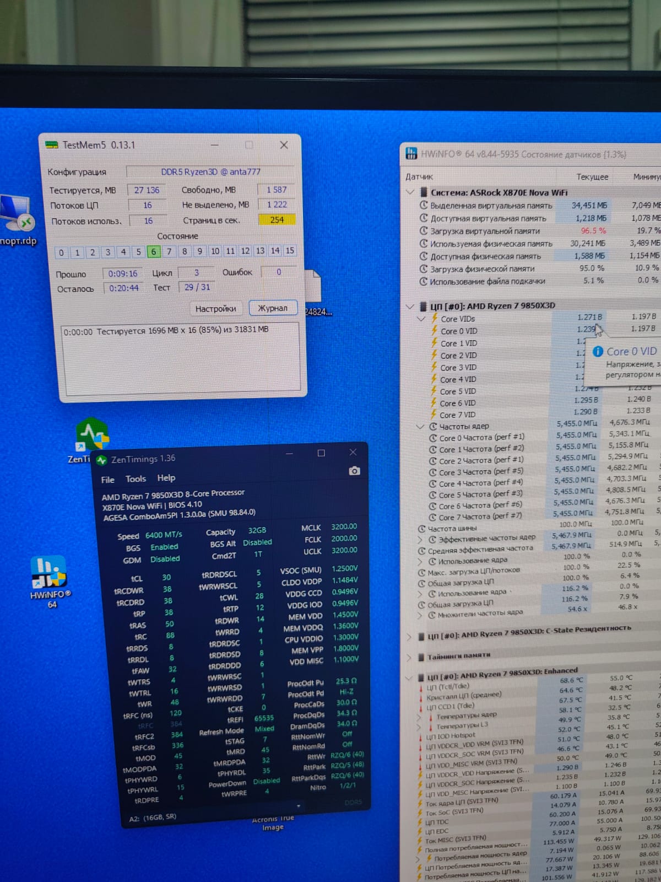Click the PowerDown value Disabled
The image size is (661, 882).
tap(267, 781)
